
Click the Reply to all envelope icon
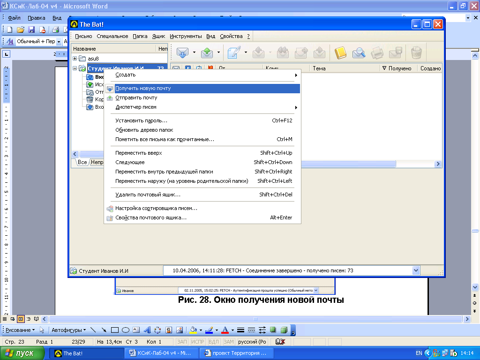coord(283,52)
